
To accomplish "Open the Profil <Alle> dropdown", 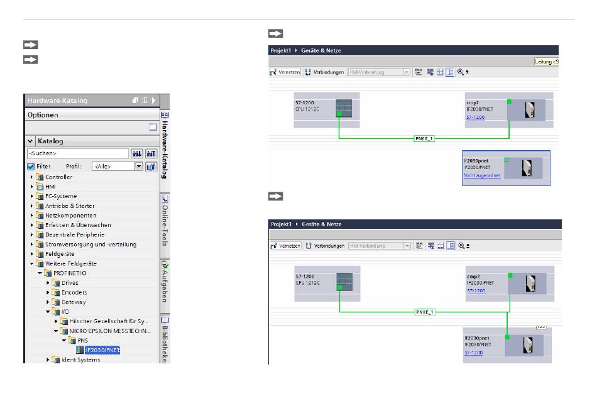I will (139, 167).
